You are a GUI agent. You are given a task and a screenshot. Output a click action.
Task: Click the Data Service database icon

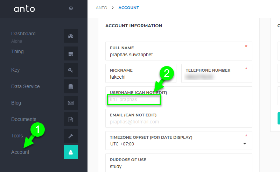71,86
